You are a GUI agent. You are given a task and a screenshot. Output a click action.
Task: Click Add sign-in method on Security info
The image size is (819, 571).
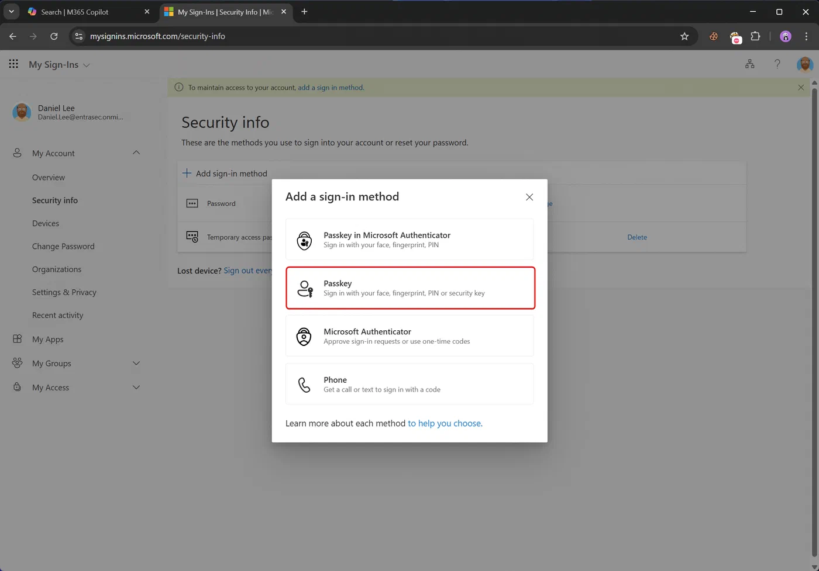pos(225,173)
